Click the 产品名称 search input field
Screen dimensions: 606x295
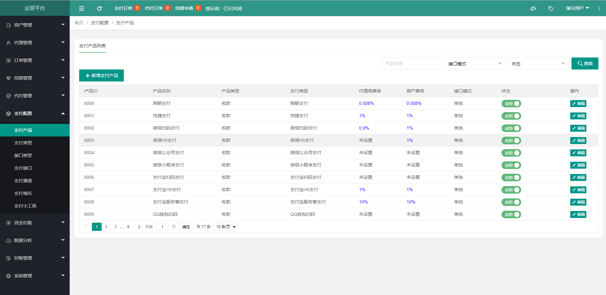click(x=411, y=63)
